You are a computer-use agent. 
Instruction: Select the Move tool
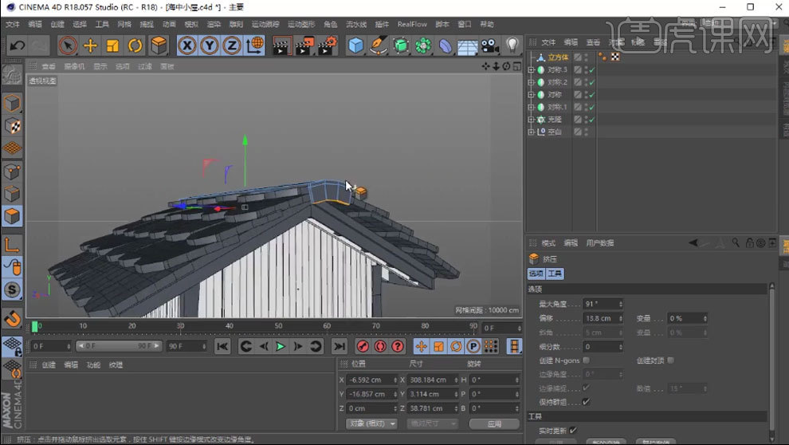pos(90,45)
